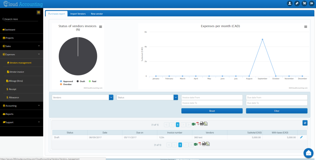Image resolution: width=316 pixels, height=160 pixels.
Task: Click the Filter button
Action: click(277, 111)
